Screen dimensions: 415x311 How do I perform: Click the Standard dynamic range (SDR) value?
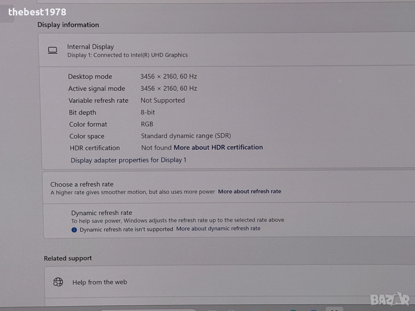tap(186, 136)
